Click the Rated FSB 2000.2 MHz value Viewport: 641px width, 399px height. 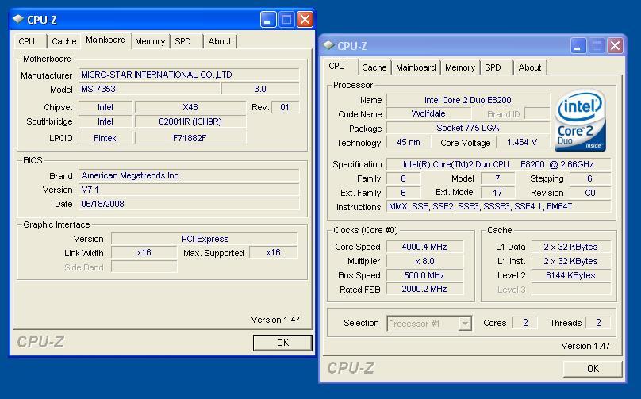tap(424, 290)
